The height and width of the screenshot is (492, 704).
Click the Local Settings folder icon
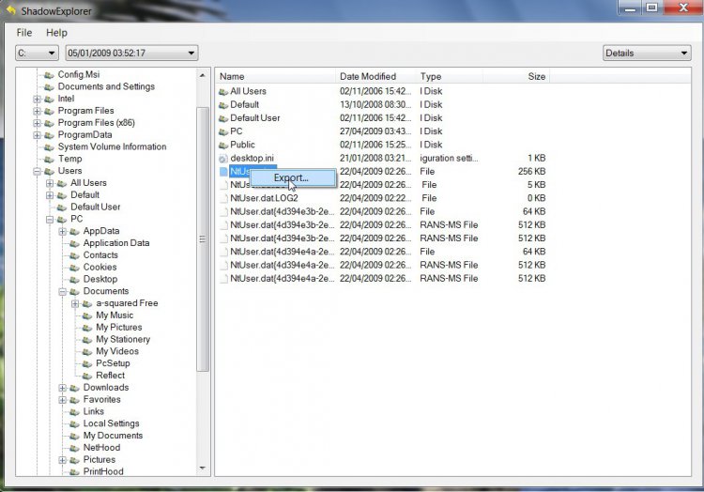tap(74, 424)
